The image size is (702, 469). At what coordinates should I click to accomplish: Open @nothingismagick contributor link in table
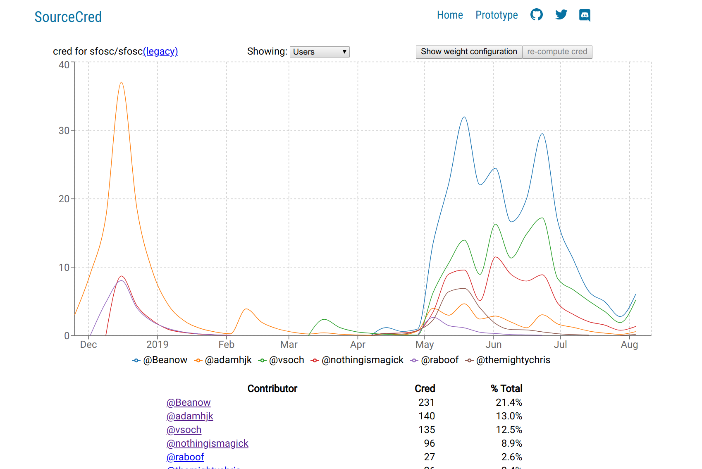click(x=207, y=443)
